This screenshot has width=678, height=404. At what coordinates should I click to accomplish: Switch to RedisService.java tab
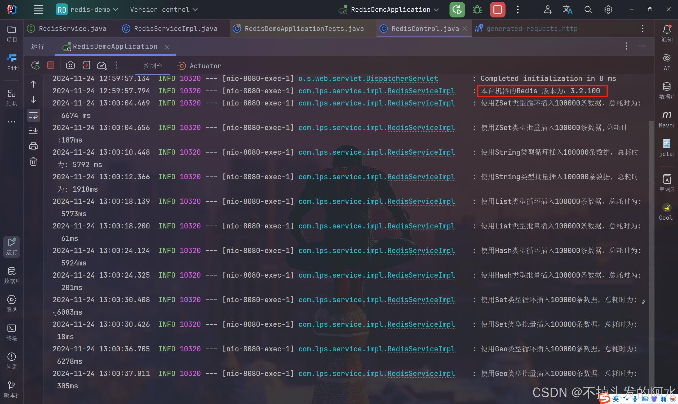click(x=67, y=29)
